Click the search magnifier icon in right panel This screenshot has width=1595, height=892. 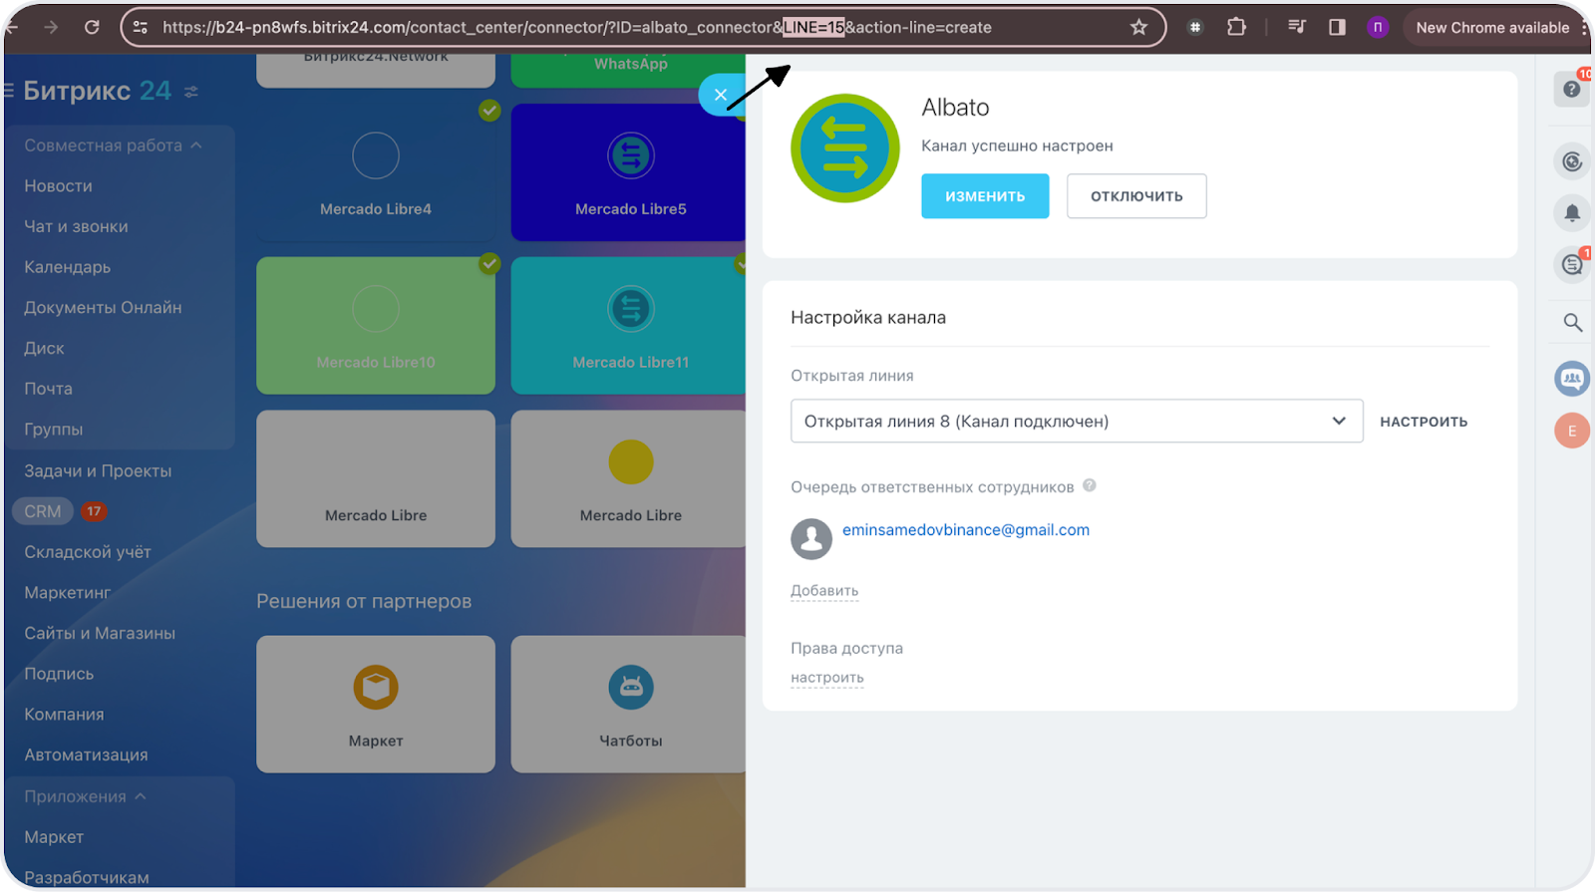(x=1572, y=323)
